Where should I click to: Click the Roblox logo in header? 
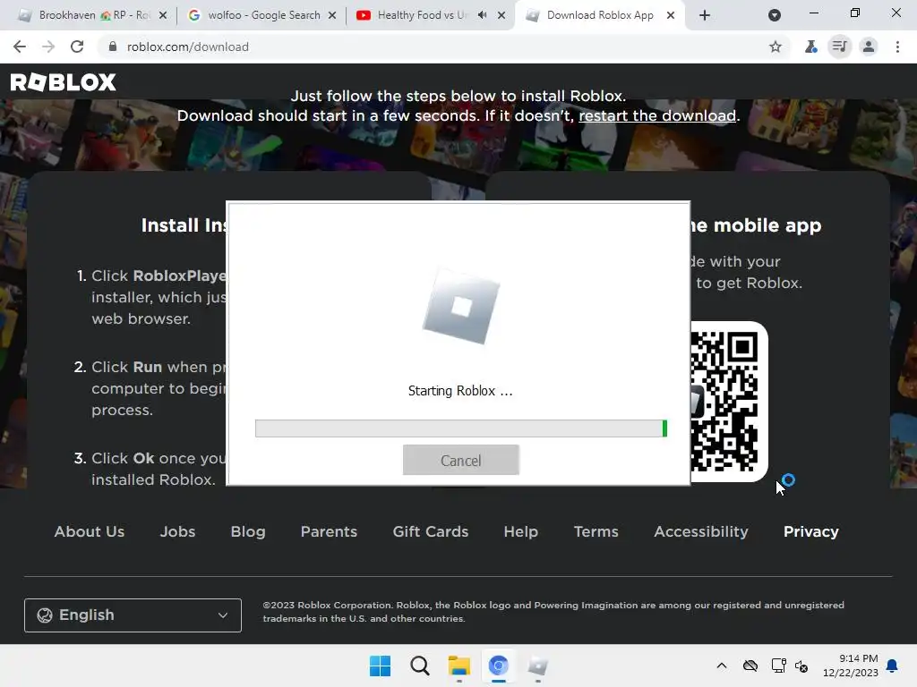[x=64, y=82]
